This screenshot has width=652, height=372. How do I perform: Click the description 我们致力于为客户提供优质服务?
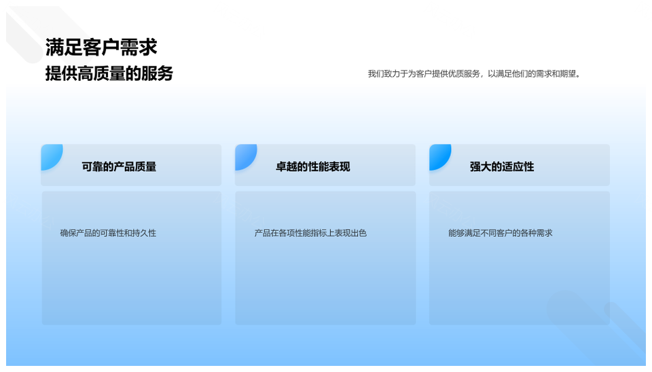pyautogui.click(x=424, y=74)
